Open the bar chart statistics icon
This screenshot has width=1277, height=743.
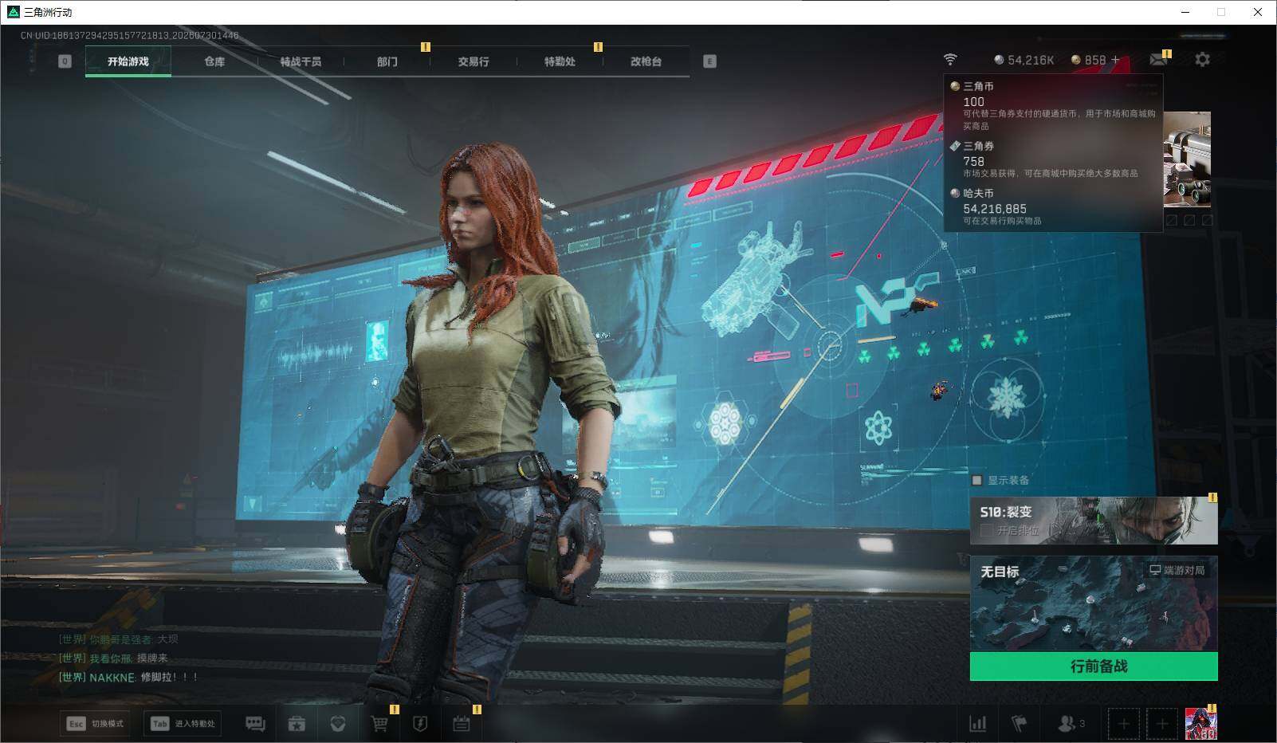point(977,724)
